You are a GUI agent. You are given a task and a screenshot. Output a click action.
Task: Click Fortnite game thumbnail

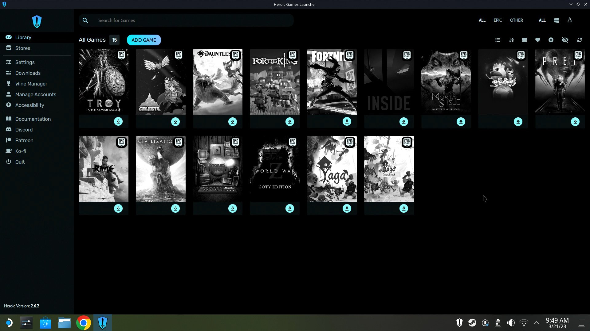pos(332,82)
